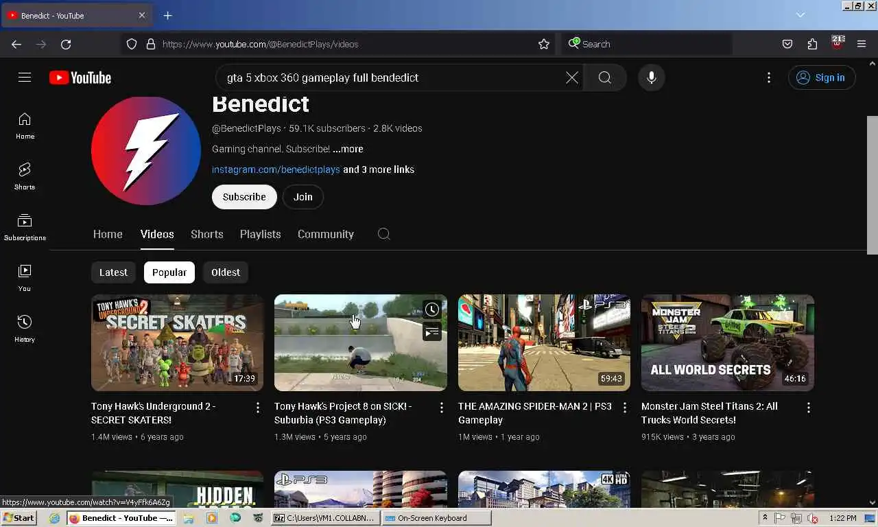
Task: Open options for Secret Skaters video
Action: pos(258,408)
